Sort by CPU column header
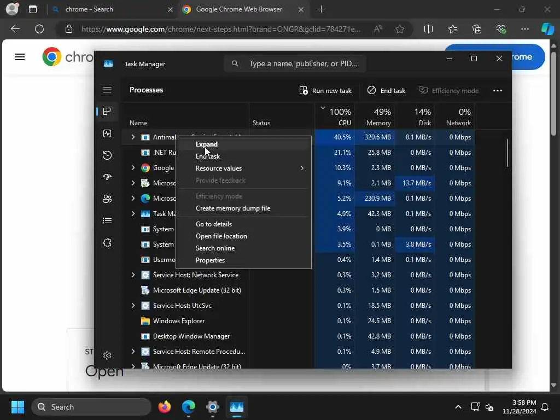This screenshot has height=420, width=560. pyautogui.click(x=335, y=116)
